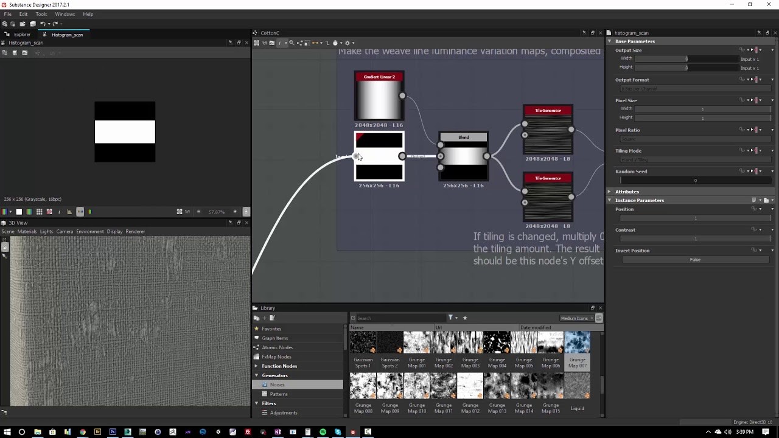Click the Library search field
This screenshot has height=438, width=779.
[x=400, y=318]
